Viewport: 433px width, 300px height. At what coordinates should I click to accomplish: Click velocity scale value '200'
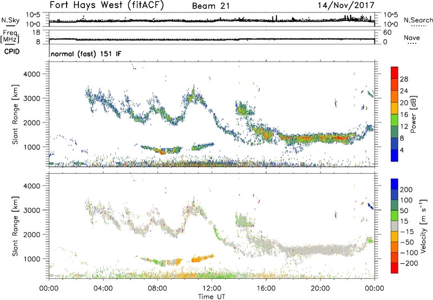tap(406, 190)
